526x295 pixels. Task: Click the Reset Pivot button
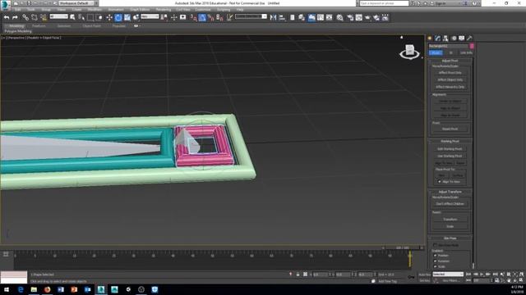(450, 129)
